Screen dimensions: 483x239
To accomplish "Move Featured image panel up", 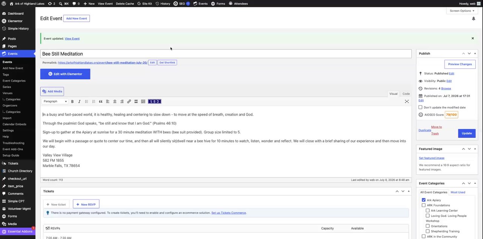I will click(463, 149).
